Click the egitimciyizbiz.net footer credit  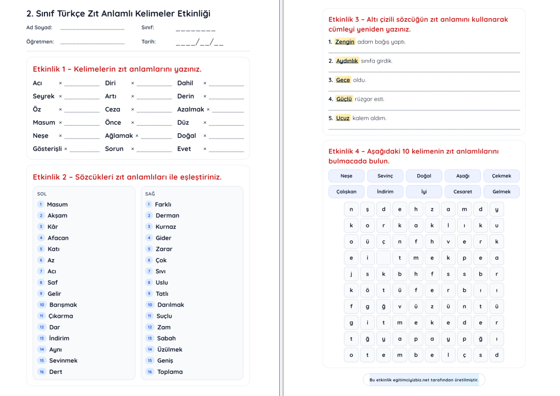[x=424, y=380]
